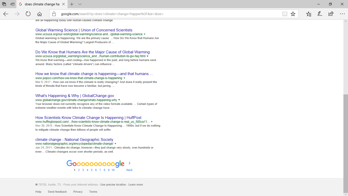This screenshot has width=348, height=196.
Task: Expand arrow beside human-contribution-to-gw-faq URL
Action: coord(148,56)
